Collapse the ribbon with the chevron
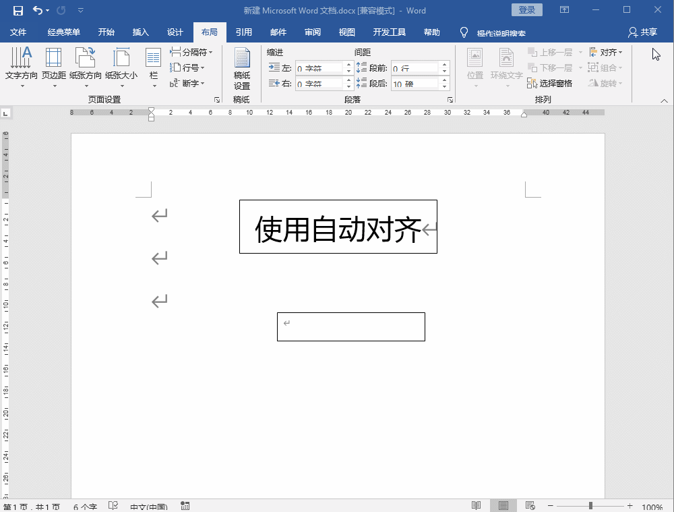 pos(664,101)
